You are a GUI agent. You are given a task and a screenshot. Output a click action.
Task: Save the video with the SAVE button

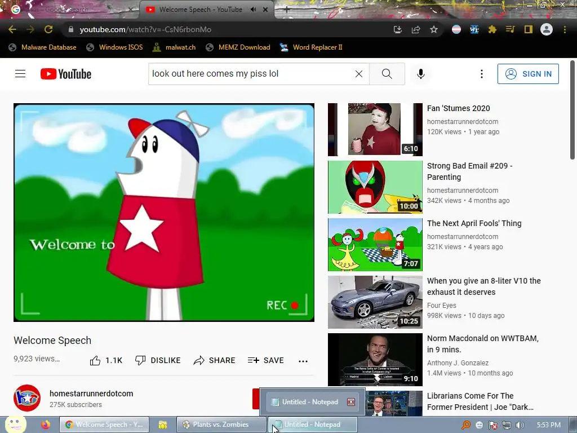pyautogui.click(x=266, y=360)
